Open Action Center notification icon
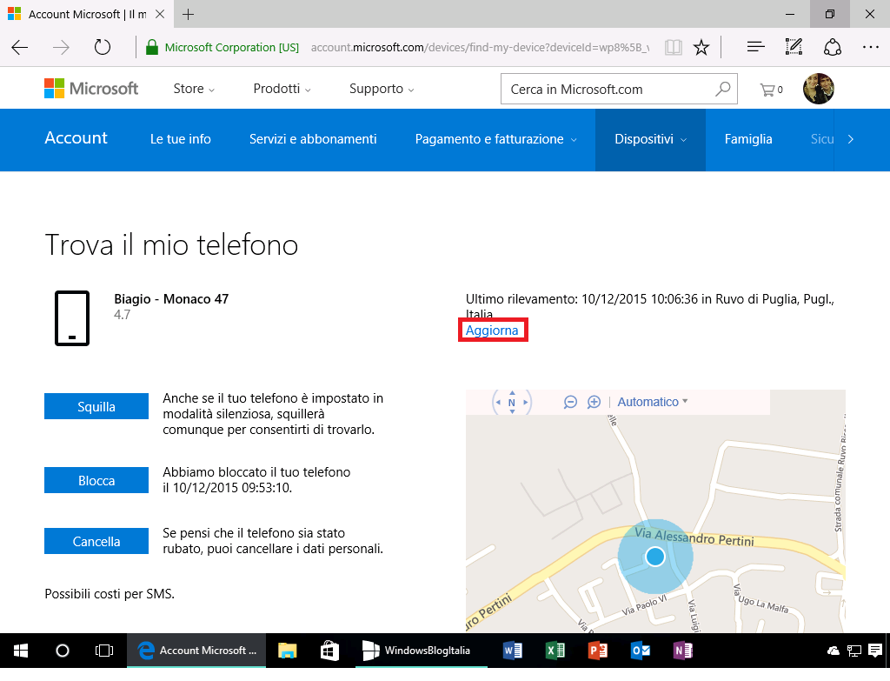The width and height of the screenshot is (890, 681). tap(875, 651)
